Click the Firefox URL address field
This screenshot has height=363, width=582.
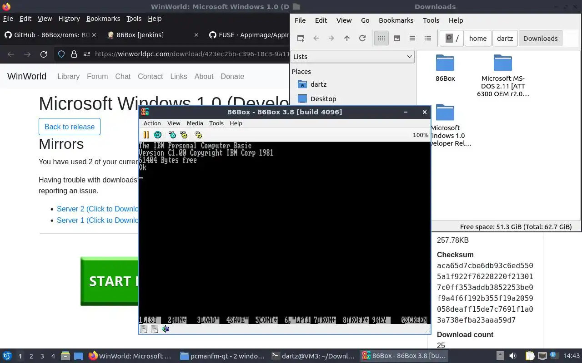click(192, 54)
